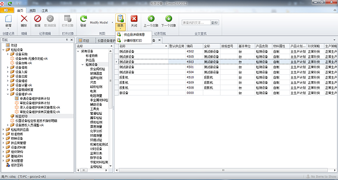Expand the 设备采购 folder
The image size is (338, 180).
8,54
